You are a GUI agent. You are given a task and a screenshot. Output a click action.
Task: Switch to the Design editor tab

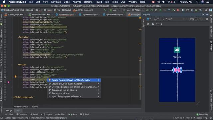[9, 111]
